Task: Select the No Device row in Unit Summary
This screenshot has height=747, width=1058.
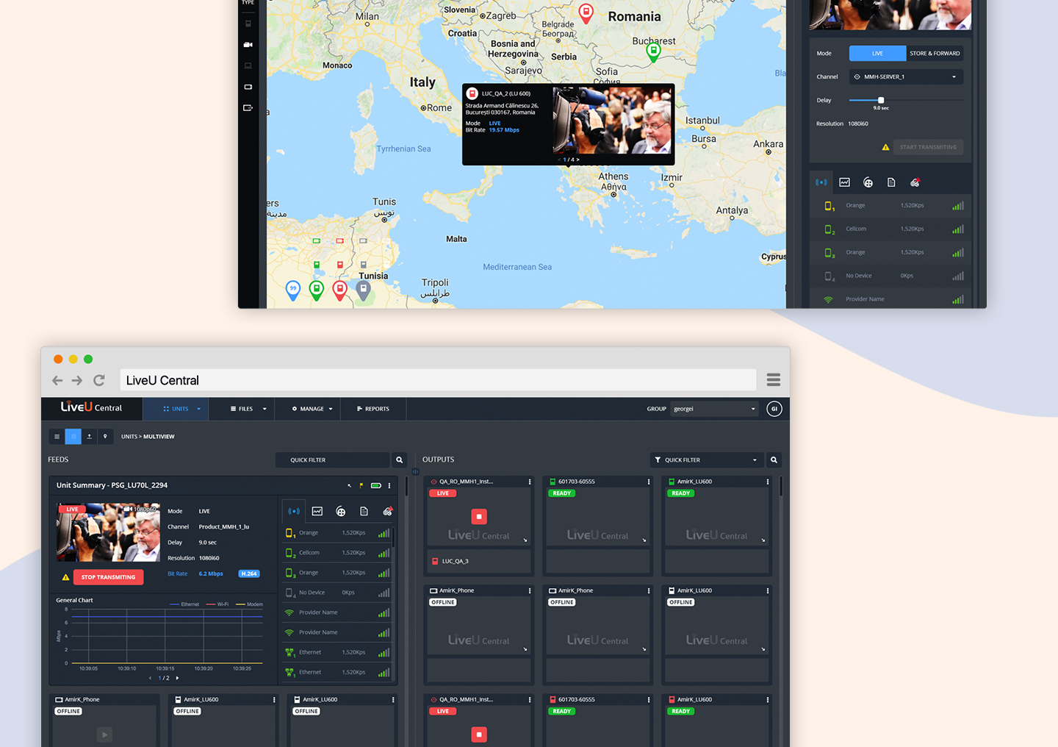Action: point(337,593)
